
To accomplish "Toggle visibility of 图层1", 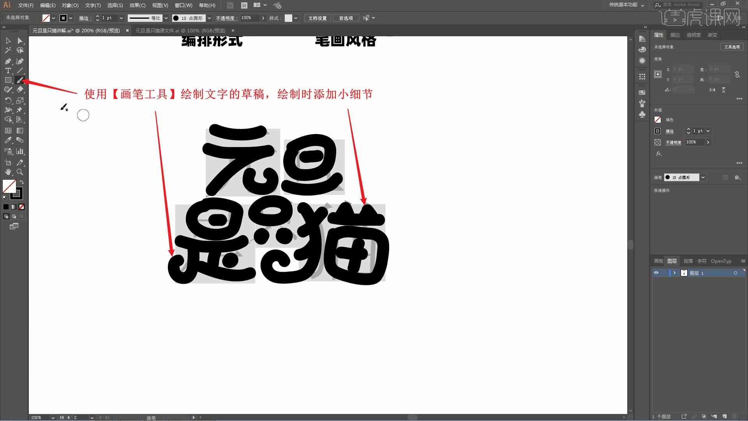I will tap(656, 273).
